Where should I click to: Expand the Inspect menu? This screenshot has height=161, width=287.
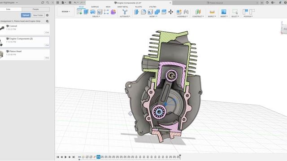click(212, 17)
